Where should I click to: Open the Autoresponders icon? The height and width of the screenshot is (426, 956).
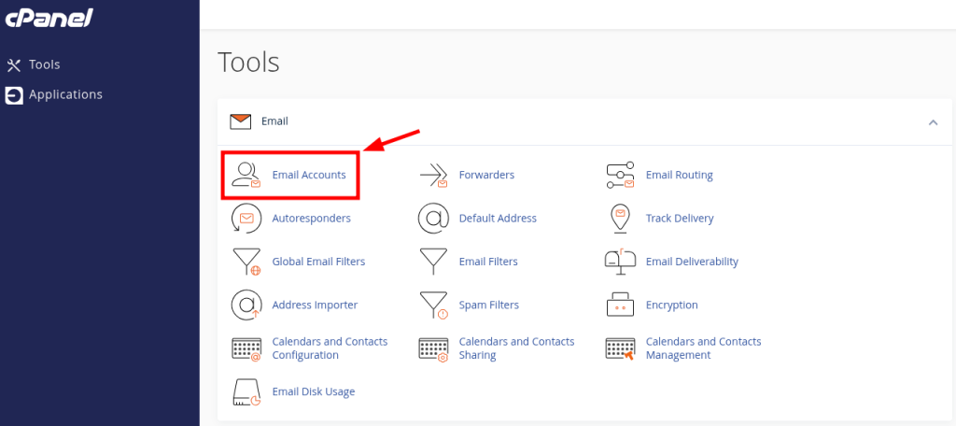(x=246, y=219)
